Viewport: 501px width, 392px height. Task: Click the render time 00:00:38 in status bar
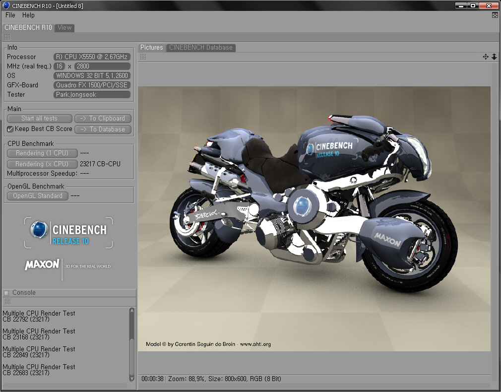[152, 379]
